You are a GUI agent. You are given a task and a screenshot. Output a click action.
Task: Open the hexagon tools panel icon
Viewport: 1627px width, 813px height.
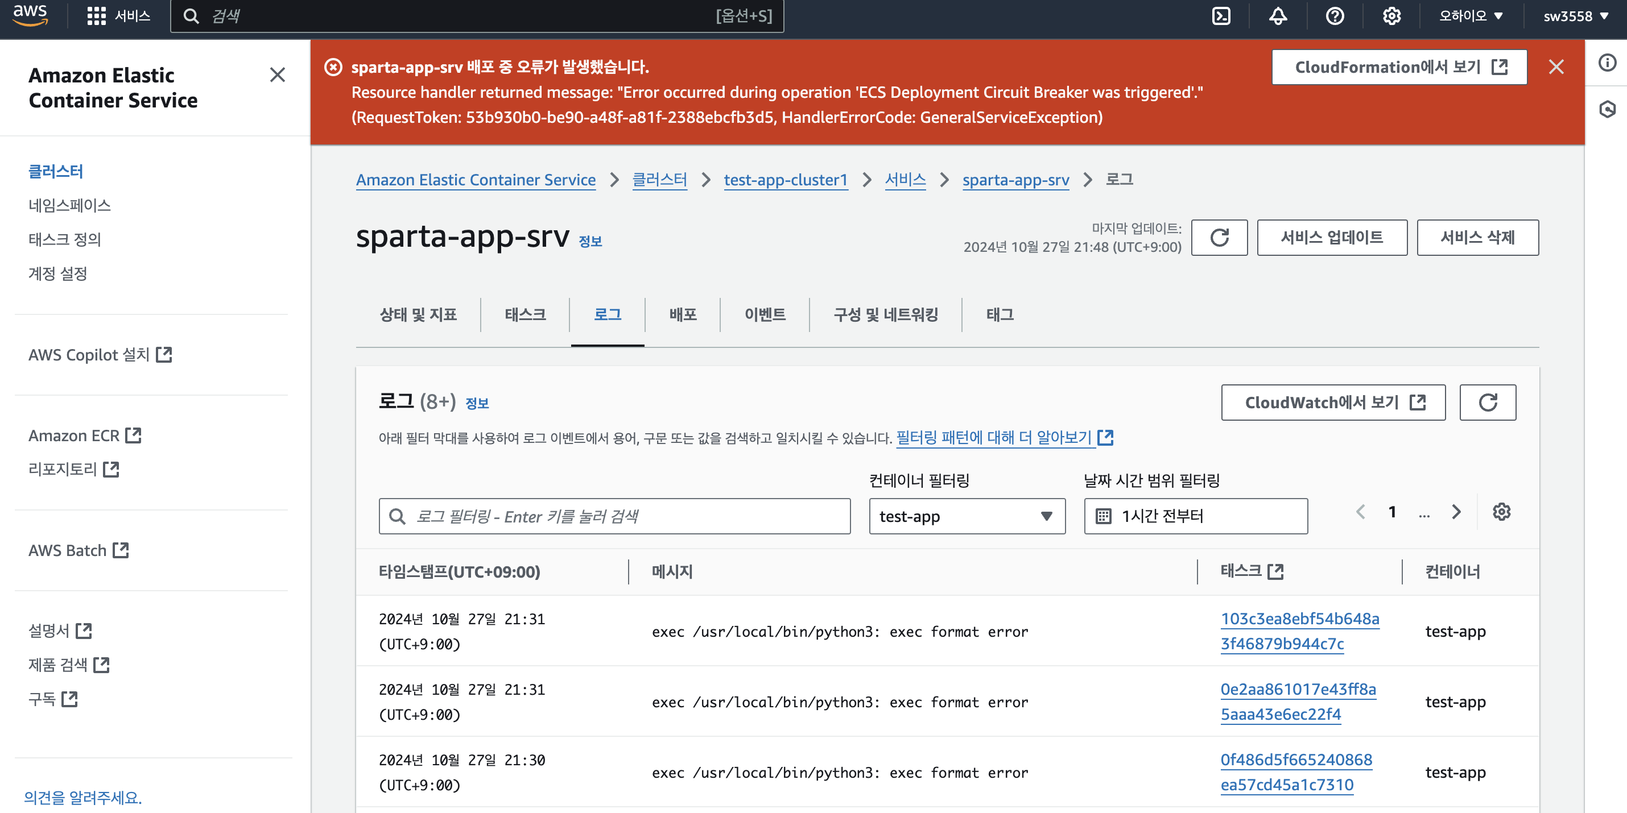pos(1607,109)
